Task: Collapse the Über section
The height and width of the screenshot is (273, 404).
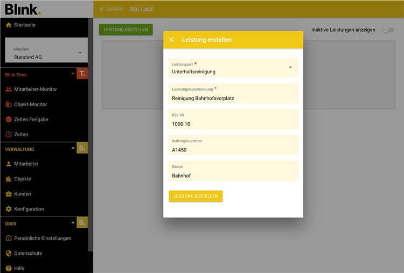Action: point(73,222)
